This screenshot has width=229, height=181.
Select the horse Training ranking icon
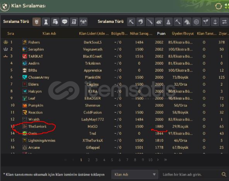[x=187, y=22]
